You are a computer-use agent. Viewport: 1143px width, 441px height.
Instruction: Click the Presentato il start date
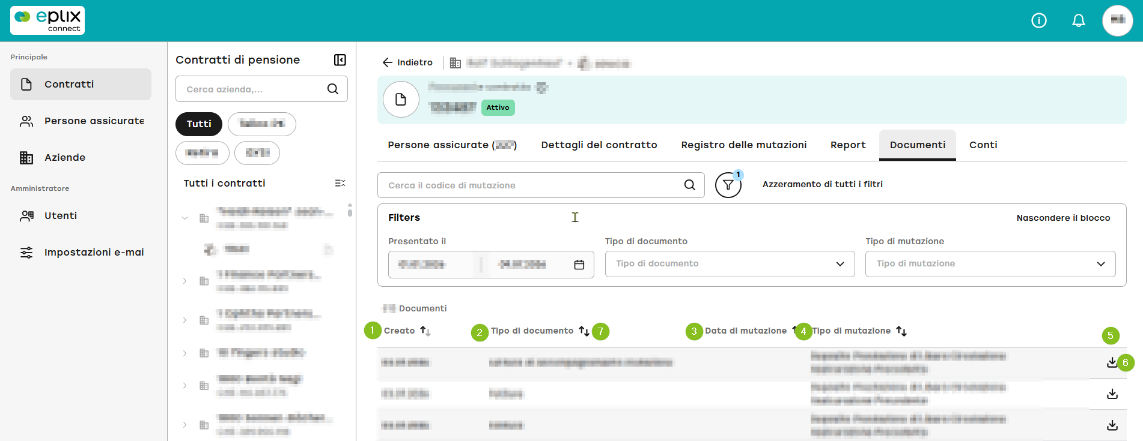pos(422,264)
